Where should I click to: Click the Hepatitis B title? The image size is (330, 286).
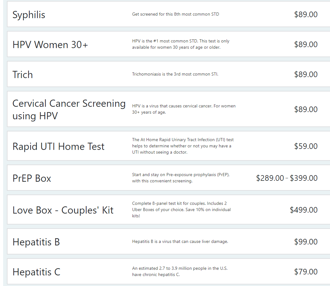click(36, 242)
